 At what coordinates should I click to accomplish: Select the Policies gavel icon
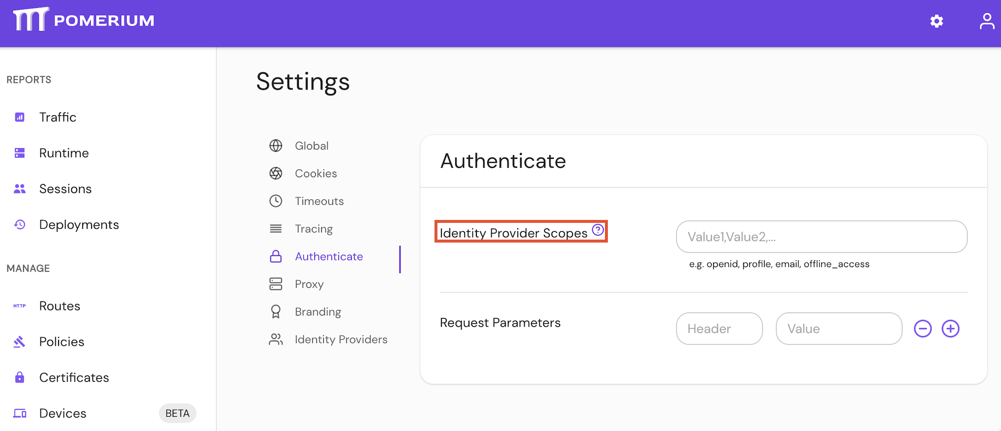[x=19, y=341]
